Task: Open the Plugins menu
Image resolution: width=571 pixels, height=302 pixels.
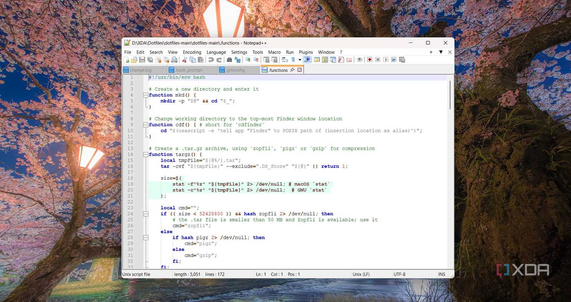Action: (x=306, y=52)
